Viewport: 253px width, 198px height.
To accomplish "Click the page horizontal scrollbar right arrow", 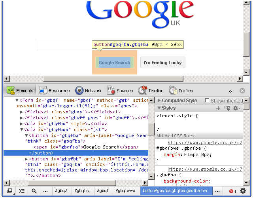I will (240, 78).
